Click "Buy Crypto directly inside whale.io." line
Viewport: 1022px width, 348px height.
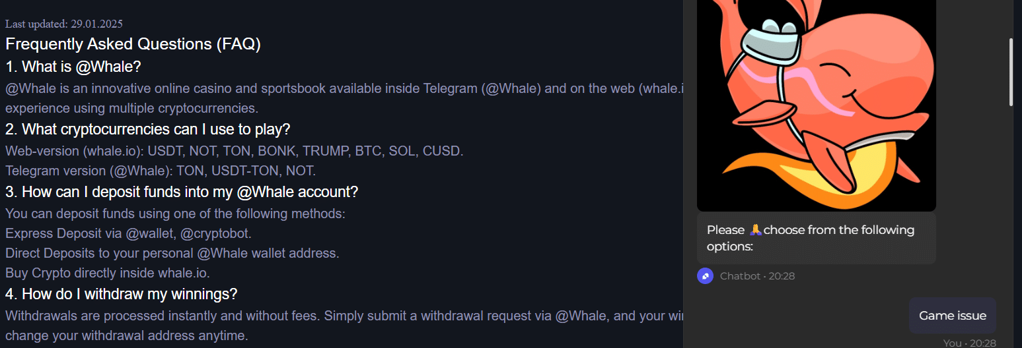pos(108,273)
